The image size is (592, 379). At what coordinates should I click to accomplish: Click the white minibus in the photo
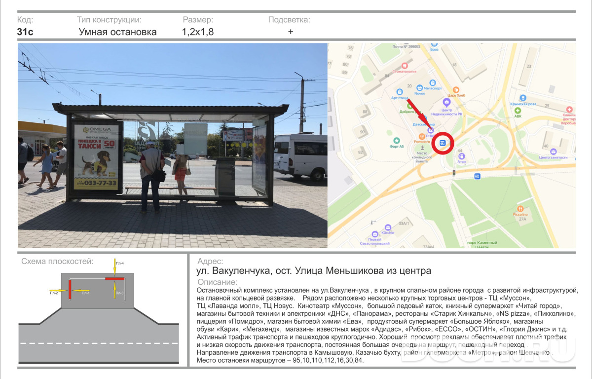(300, 155)
